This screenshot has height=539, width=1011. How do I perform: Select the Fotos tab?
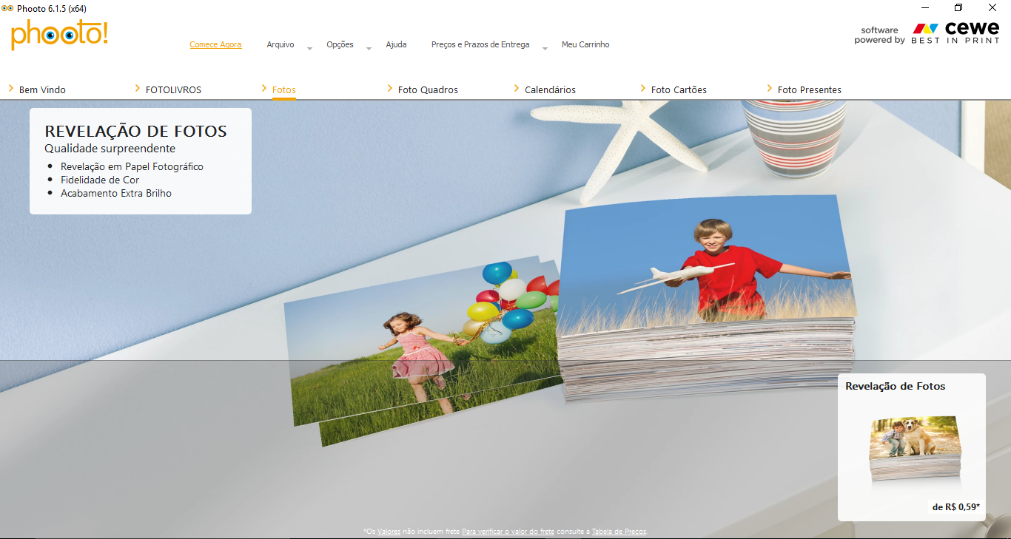(283, 89)
